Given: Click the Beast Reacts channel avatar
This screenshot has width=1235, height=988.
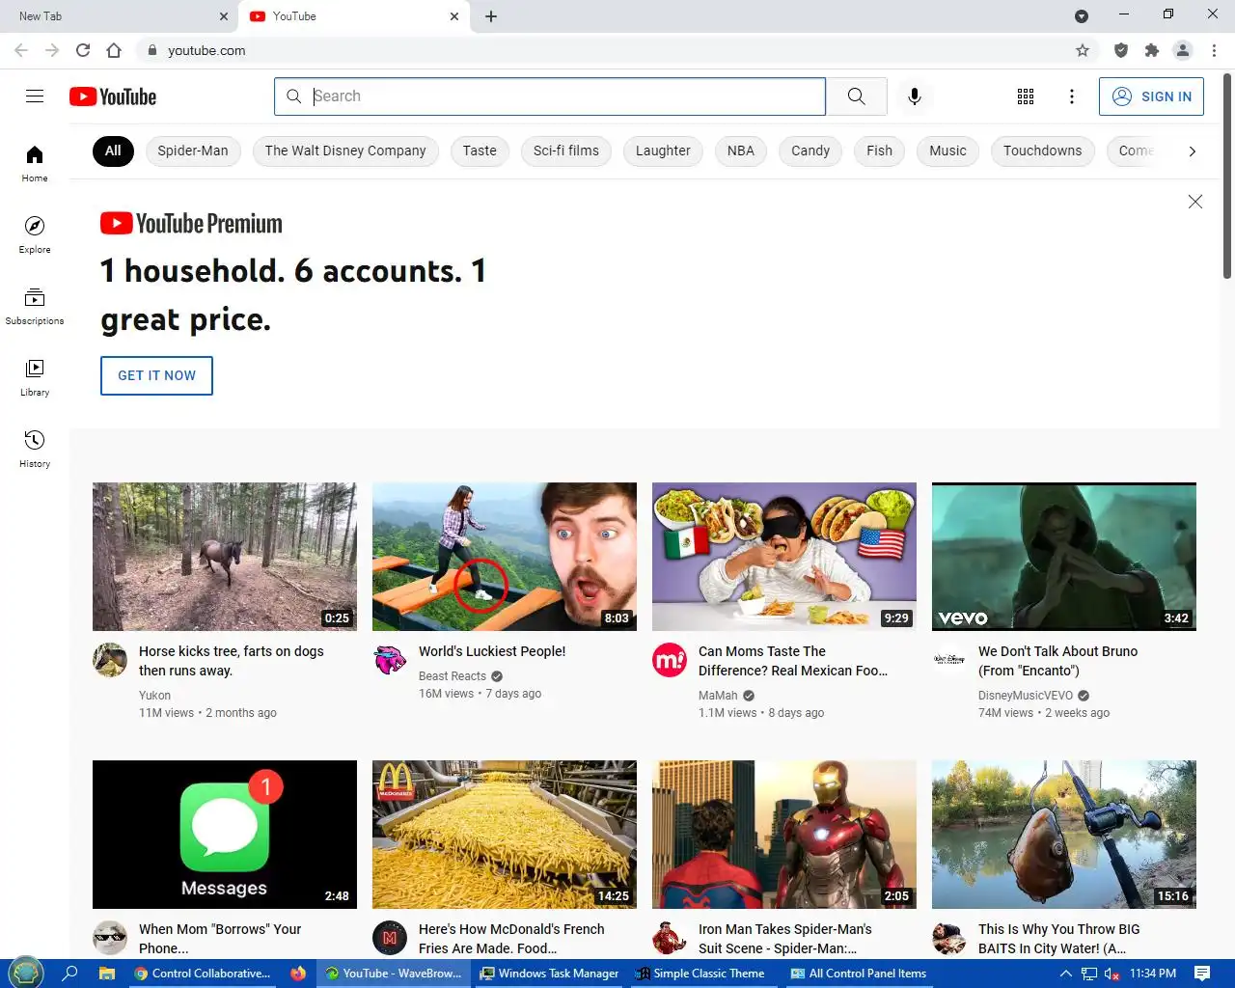Looking at the screenshot, I should 390,660.
